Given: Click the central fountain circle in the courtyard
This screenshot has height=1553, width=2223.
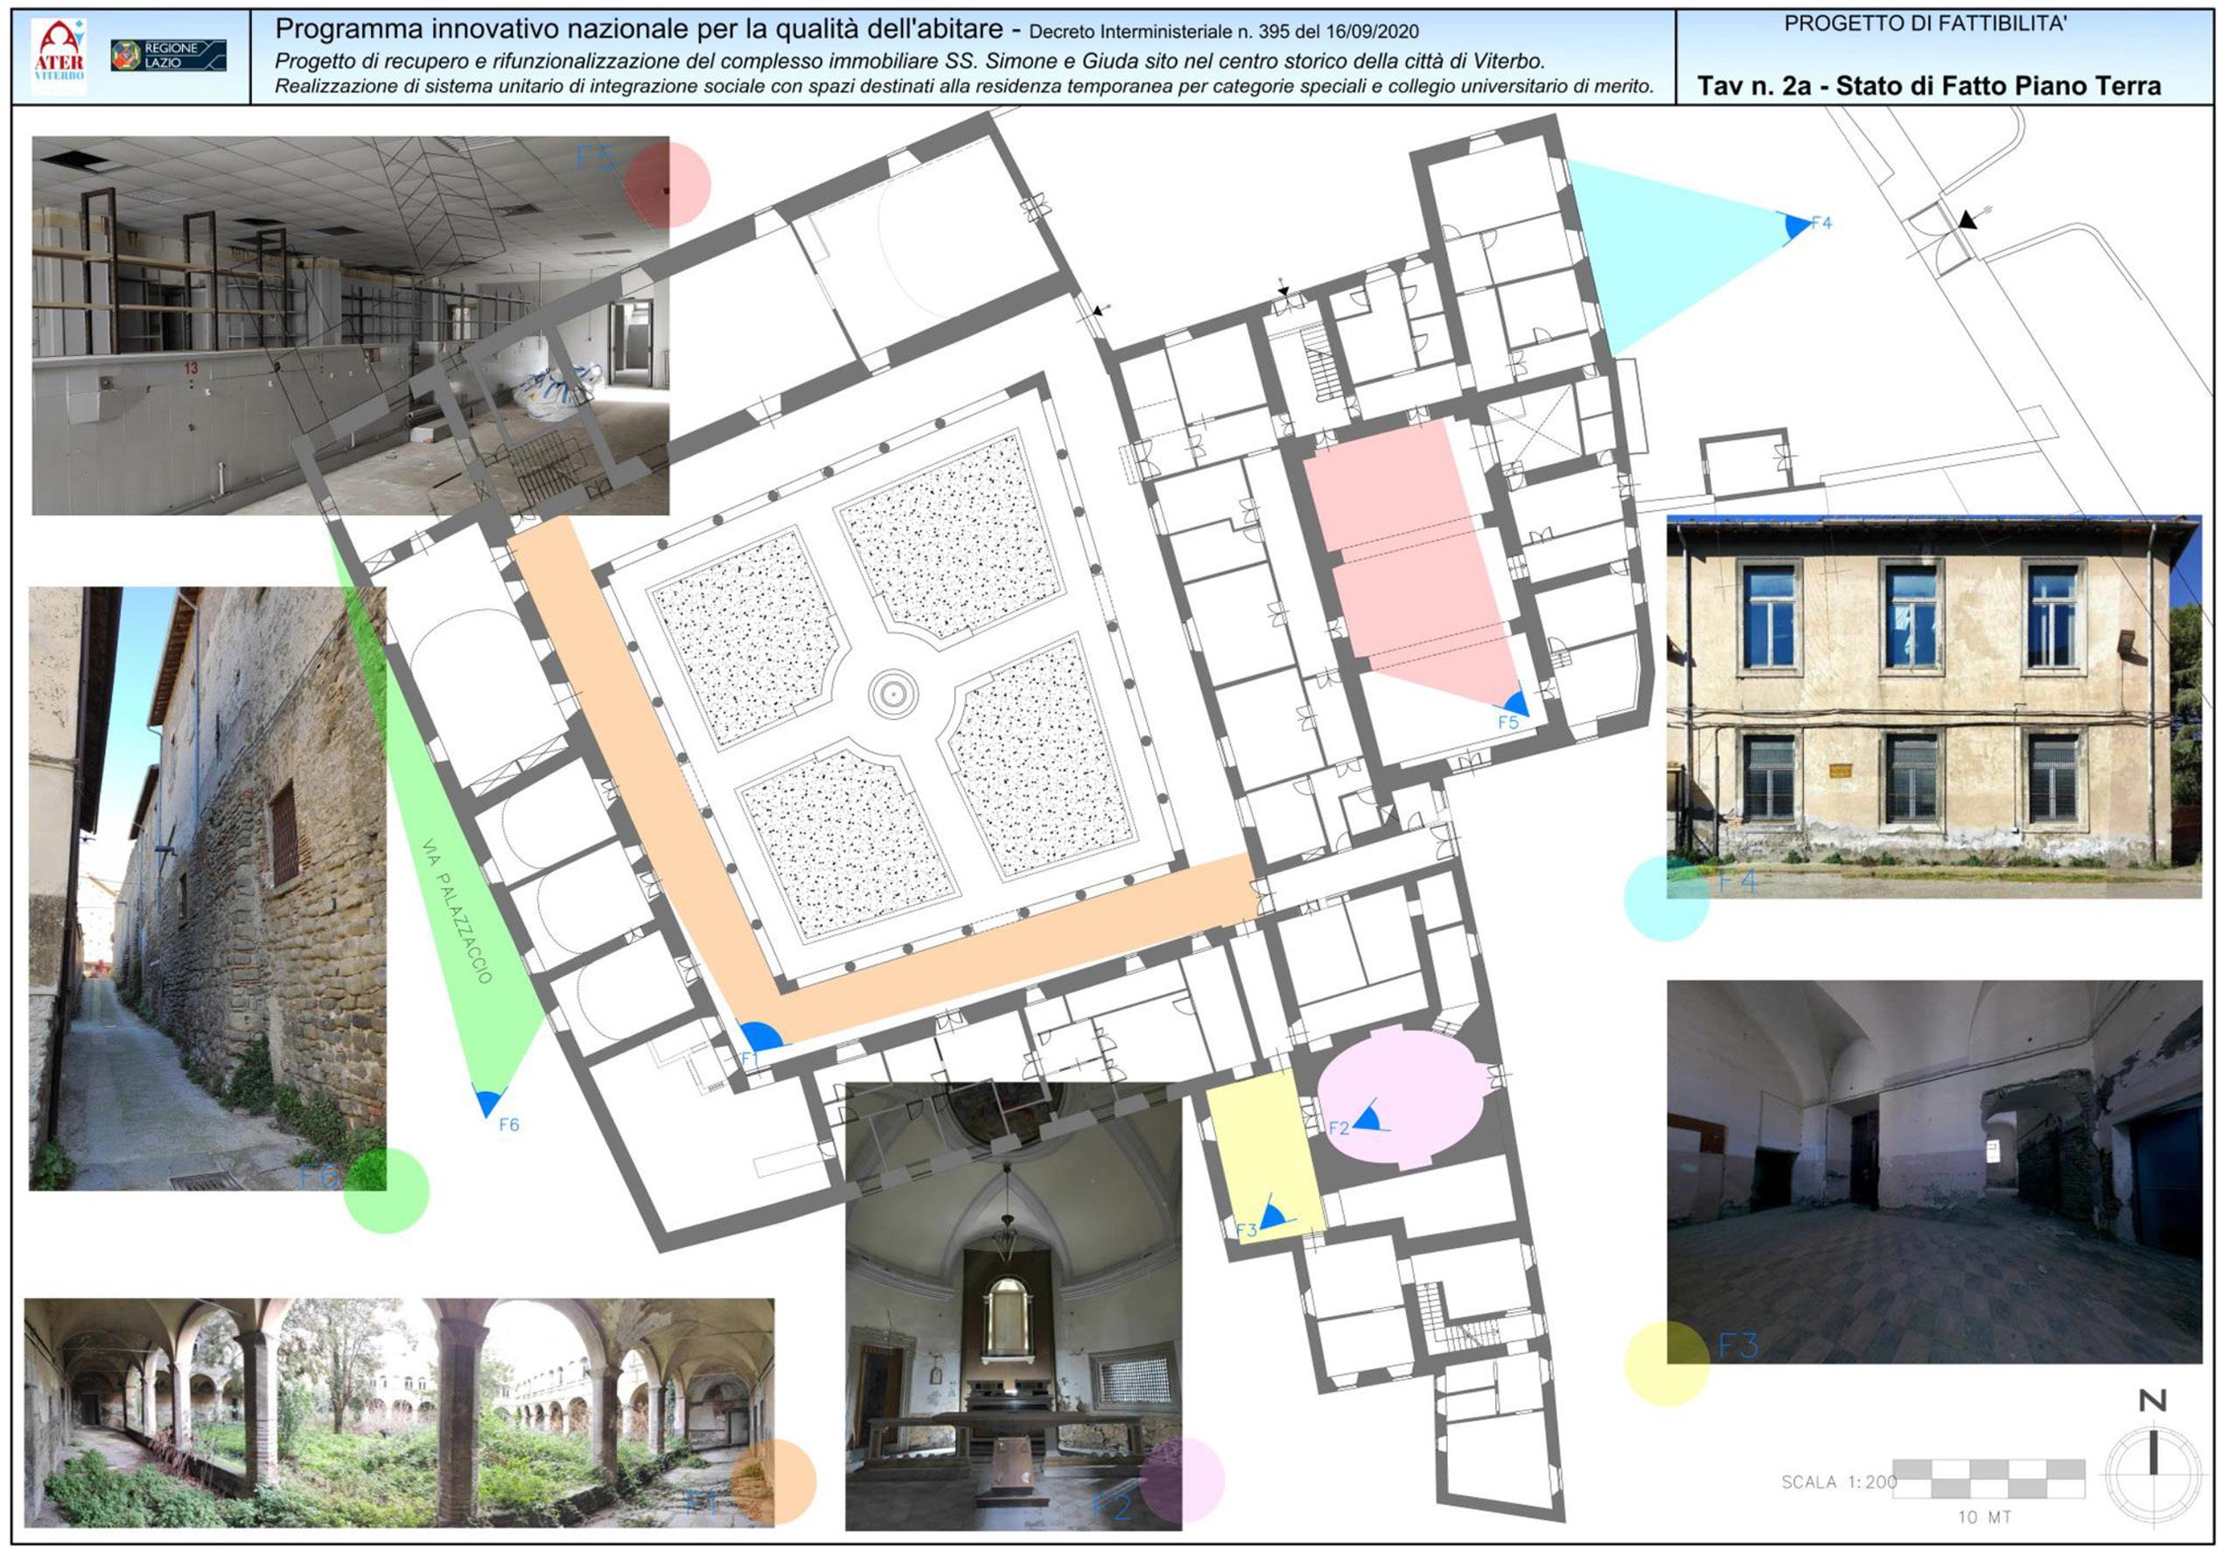Looking at the screenshot, I should coord(892,693).
